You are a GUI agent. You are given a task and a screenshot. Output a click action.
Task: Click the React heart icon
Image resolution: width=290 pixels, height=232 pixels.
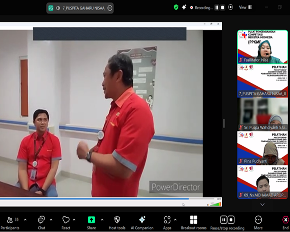66,221
